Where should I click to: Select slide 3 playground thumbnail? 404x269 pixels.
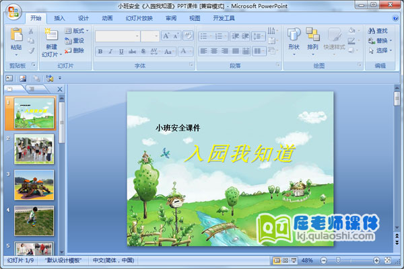click(x=34, y=185)
